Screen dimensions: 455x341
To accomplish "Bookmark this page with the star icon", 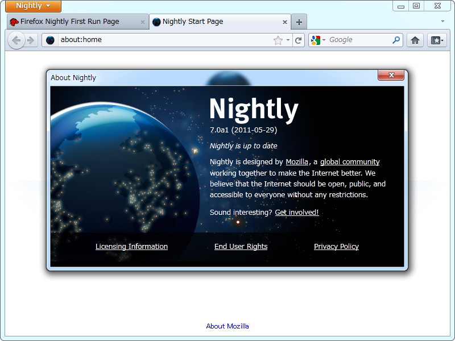I will click(277, 40).
